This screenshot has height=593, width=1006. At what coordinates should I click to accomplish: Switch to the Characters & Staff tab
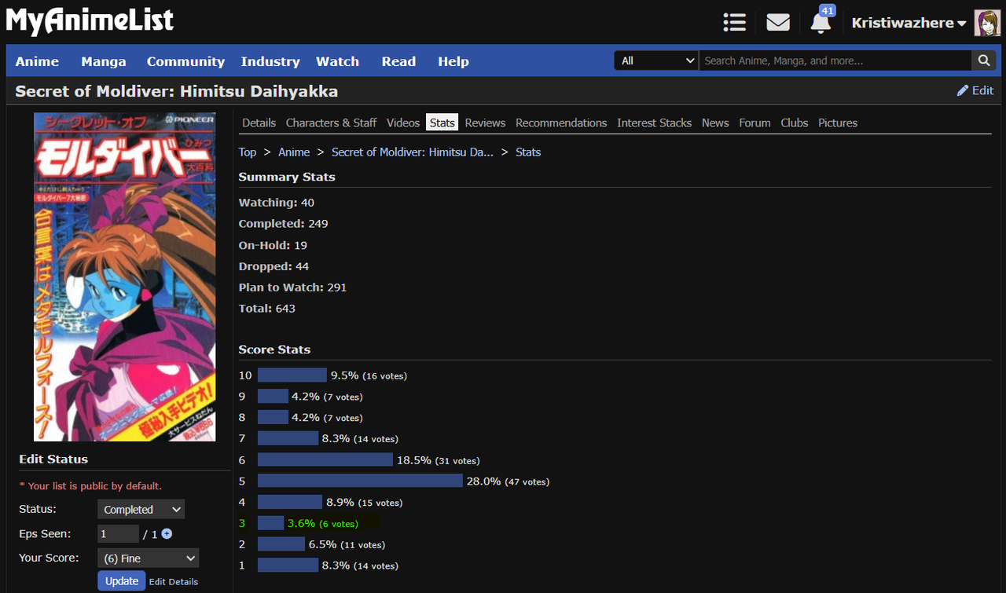pyautogui.click(x=332, y=123)
